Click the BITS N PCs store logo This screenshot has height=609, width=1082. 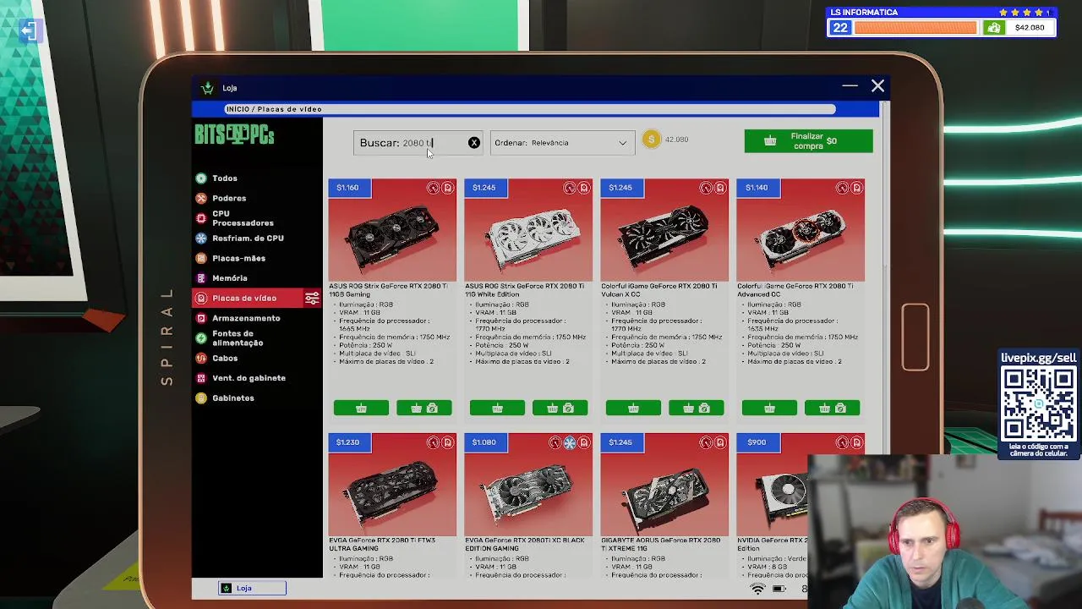pyautogui.click(x=235, y=134)
